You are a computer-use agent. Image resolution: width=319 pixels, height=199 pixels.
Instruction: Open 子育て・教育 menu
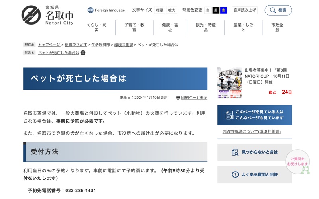[134, 27]
